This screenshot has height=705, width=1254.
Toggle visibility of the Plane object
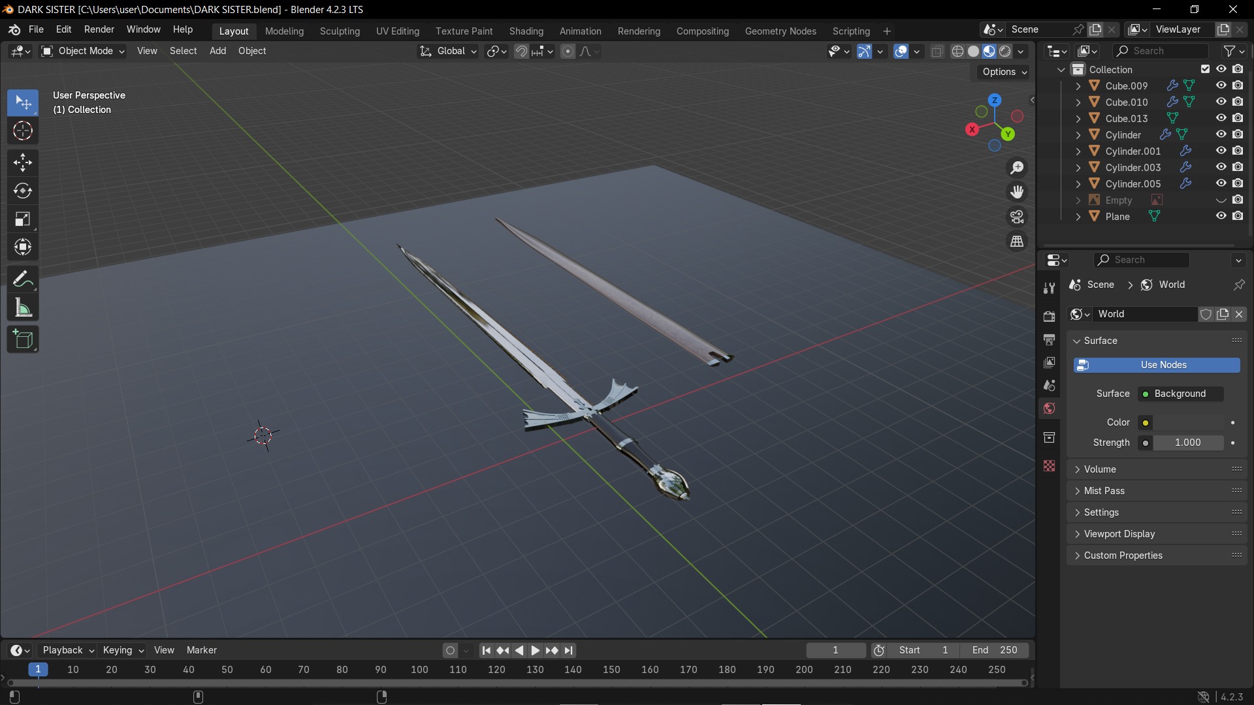click(x=1221, y=216)
